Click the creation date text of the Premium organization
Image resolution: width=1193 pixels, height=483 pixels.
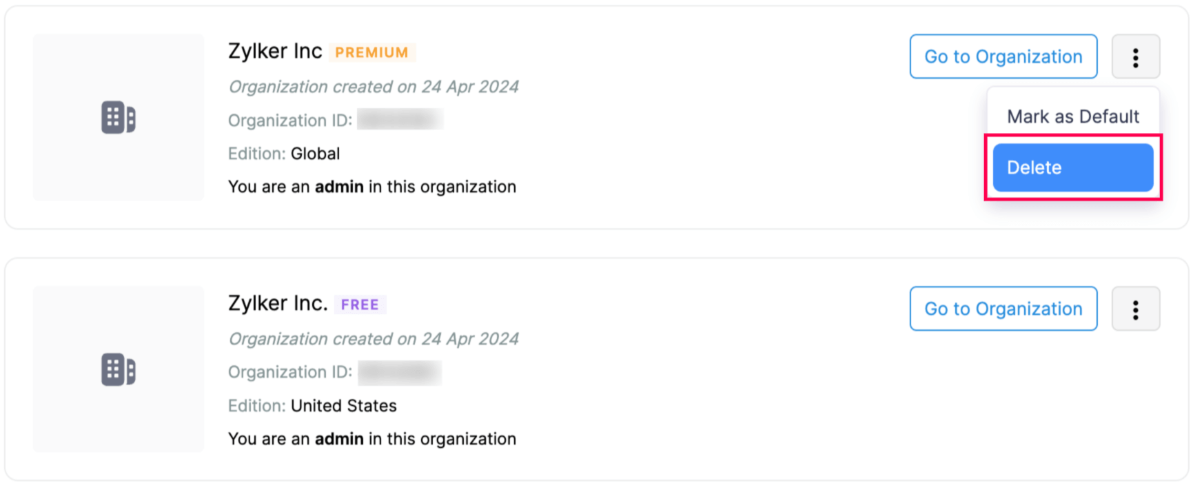[x=374, y=87]
